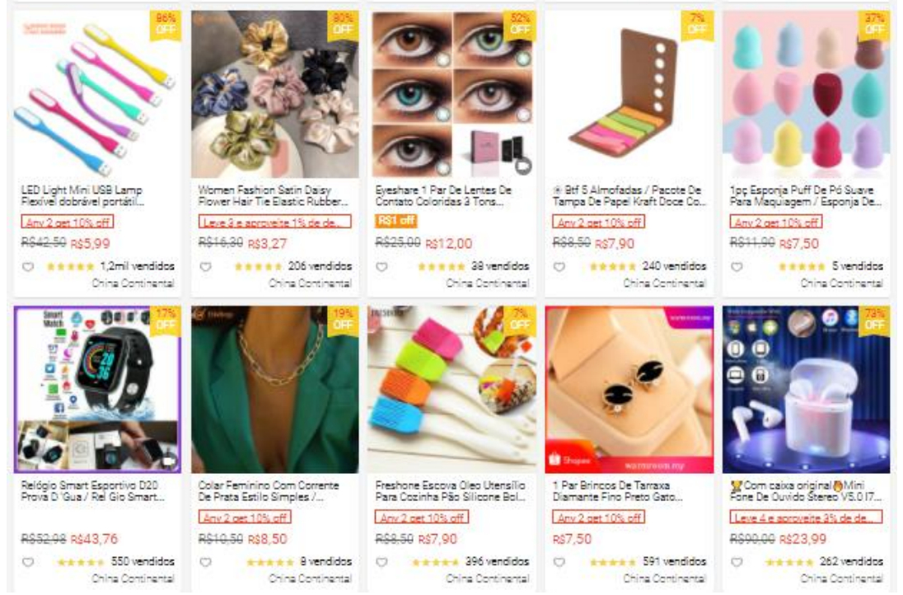Click Leve 3 e aproveite promo label

274,222
